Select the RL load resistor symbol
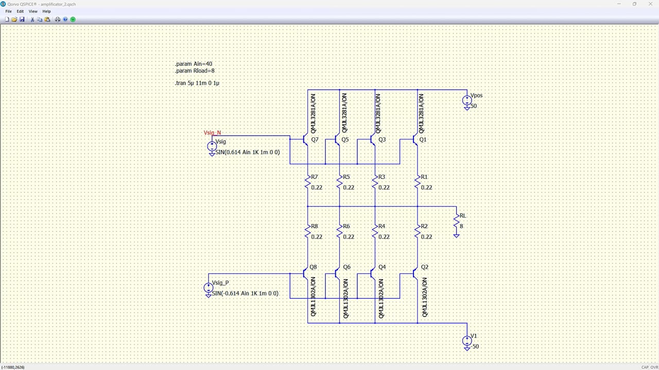The height and width of the screenshot is (370, 659). [x=457, y=222]
